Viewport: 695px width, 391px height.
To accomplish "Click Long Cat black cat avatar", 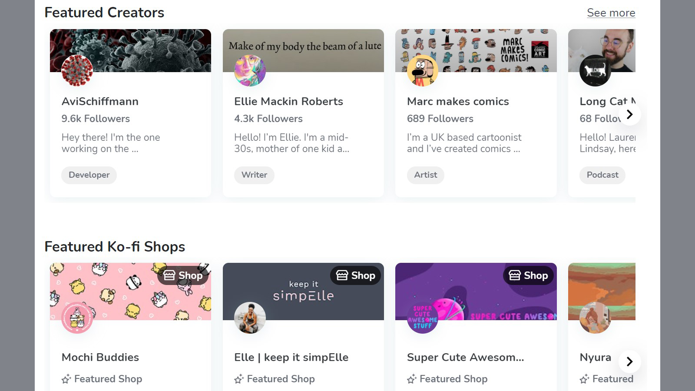I will tap(595, 70).
